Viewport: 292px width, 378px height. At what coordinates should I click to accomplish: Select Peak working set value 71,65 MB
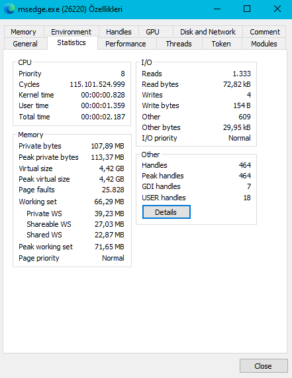pos(109,247)
